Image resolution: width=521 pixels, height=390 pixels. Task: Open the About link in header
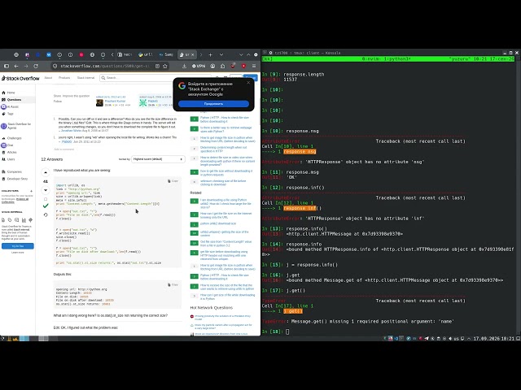pyautogui.click(x=48, y=78)
